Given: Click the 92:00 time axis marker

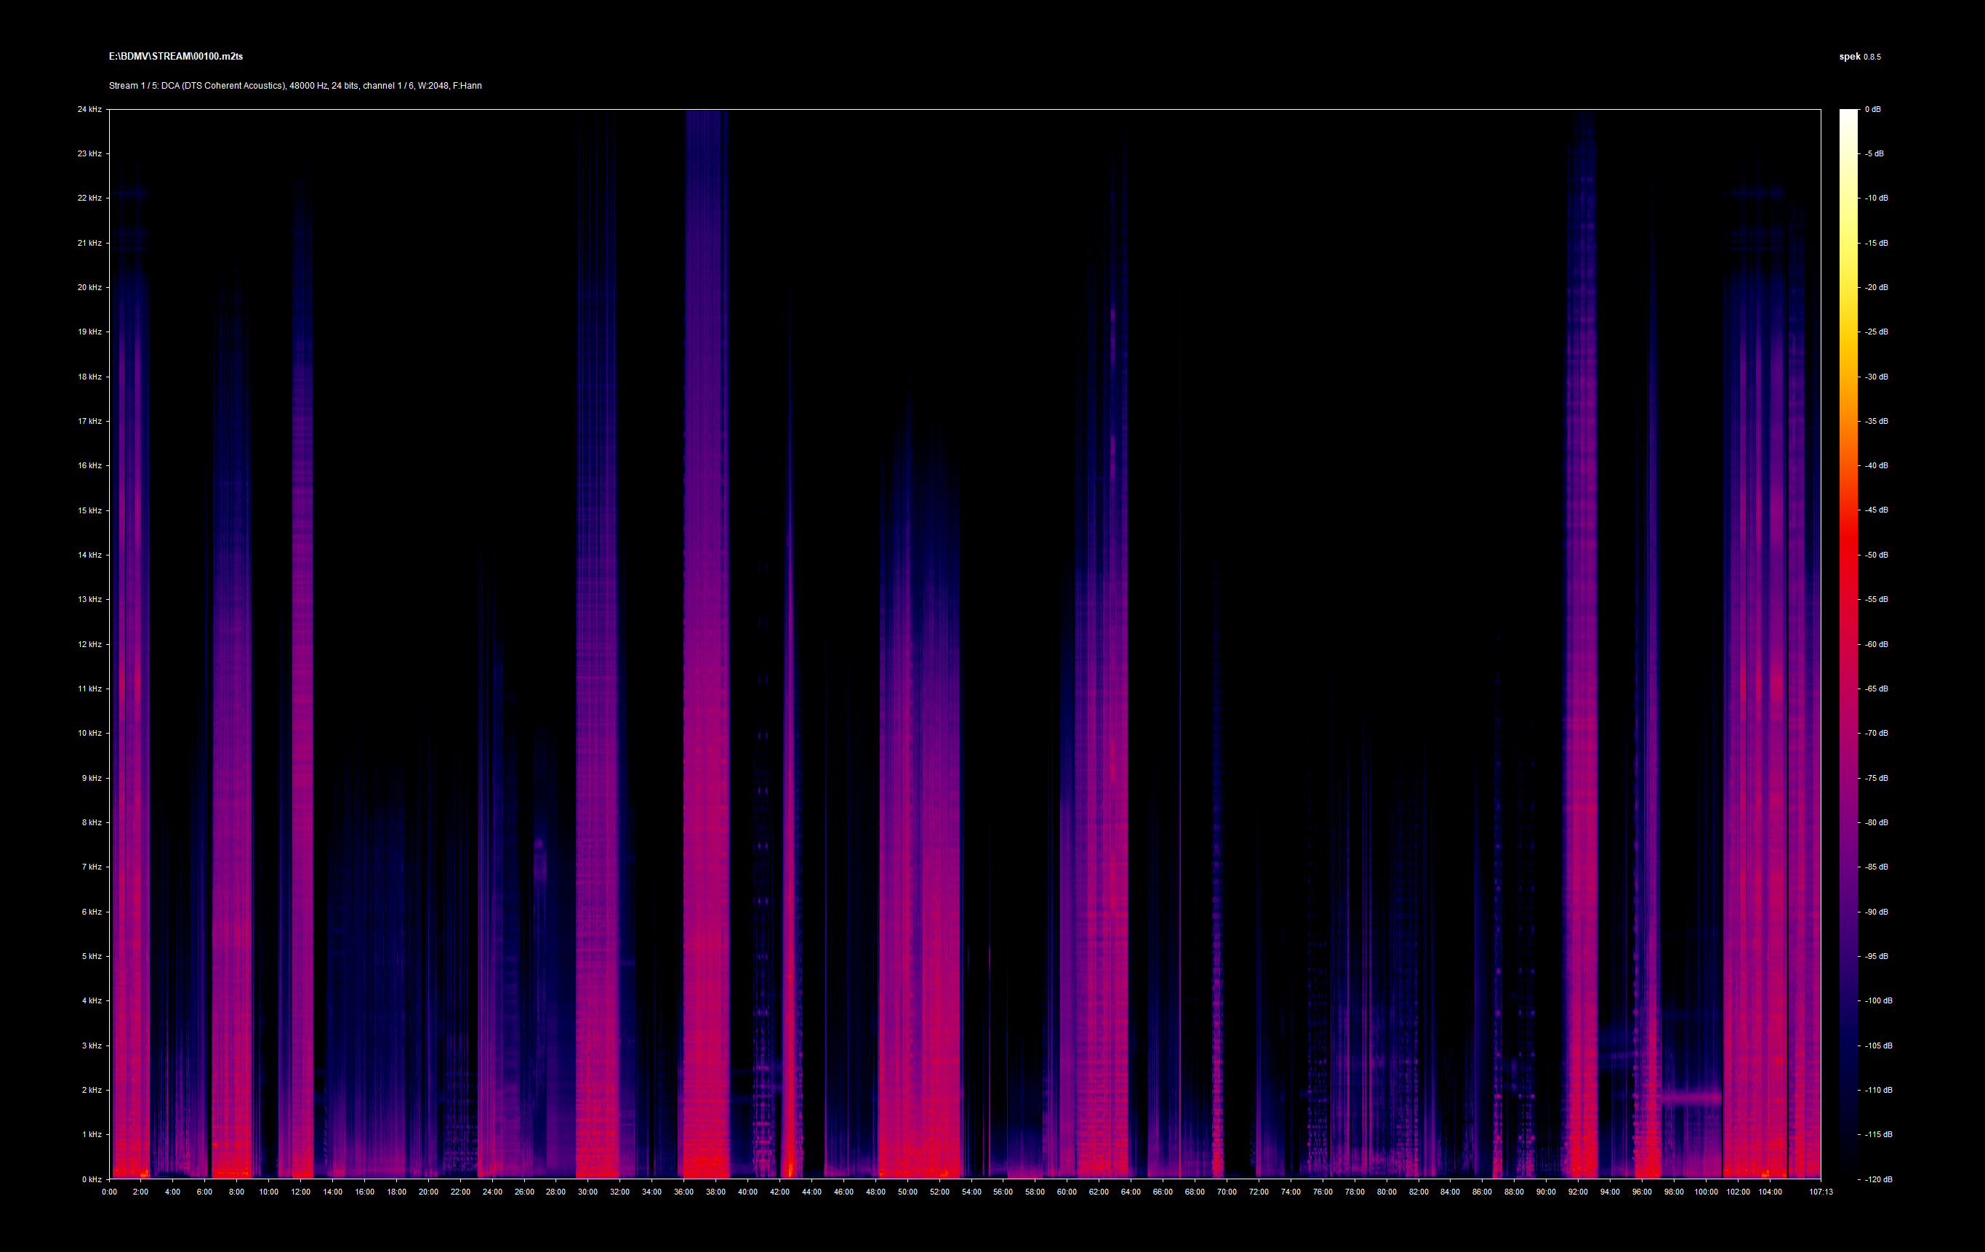Looking at the screenshot, I should coord(1578,1192).
